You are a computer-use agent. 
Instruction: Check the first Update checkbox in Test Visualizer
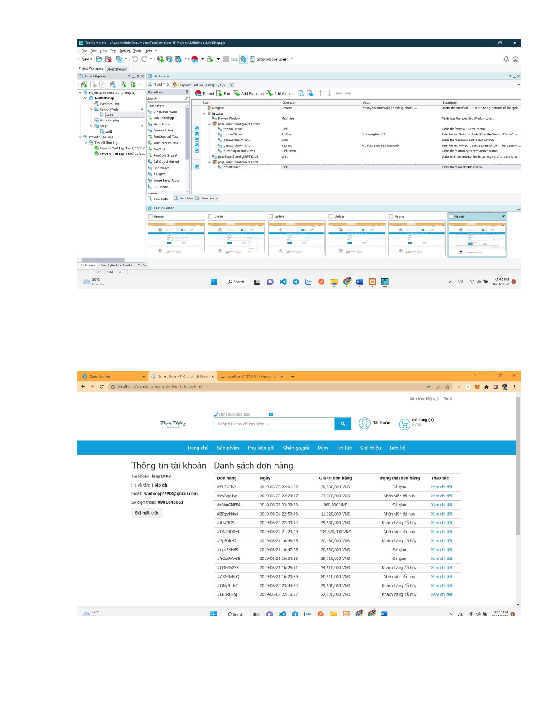coord(150,217)
